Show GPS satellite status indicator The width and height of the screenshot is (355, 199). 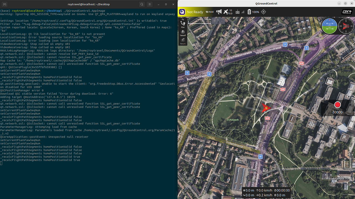coord(228,12)
